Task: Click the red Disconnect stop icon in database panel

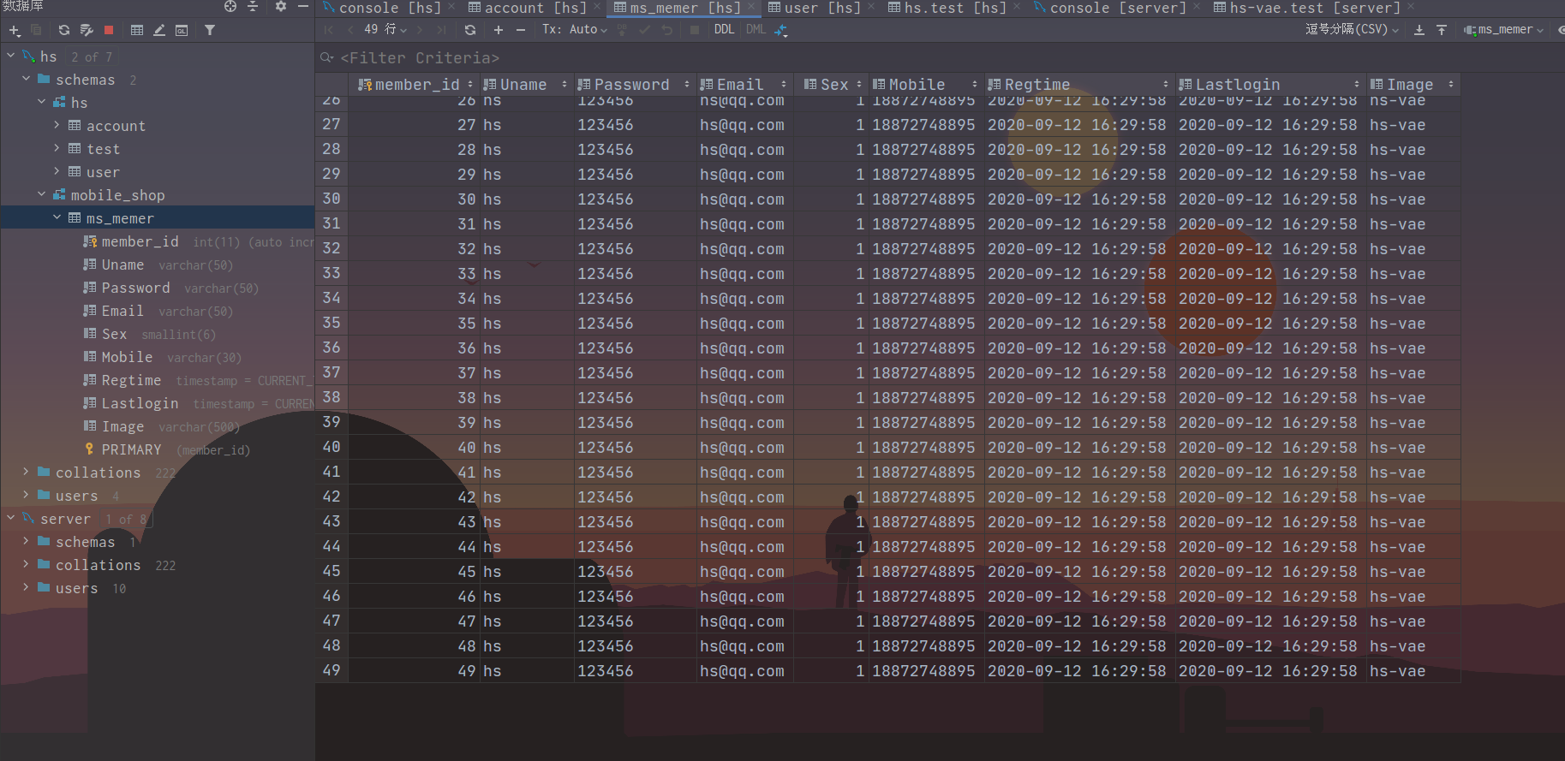Action: [x=109, y=30]
